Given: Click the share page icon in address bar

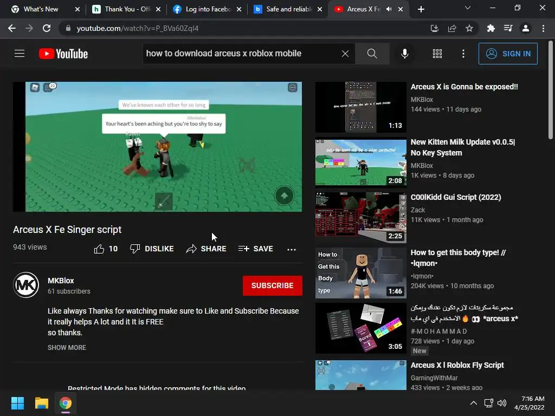Looking at the screenshot, I should pos(452,28).
